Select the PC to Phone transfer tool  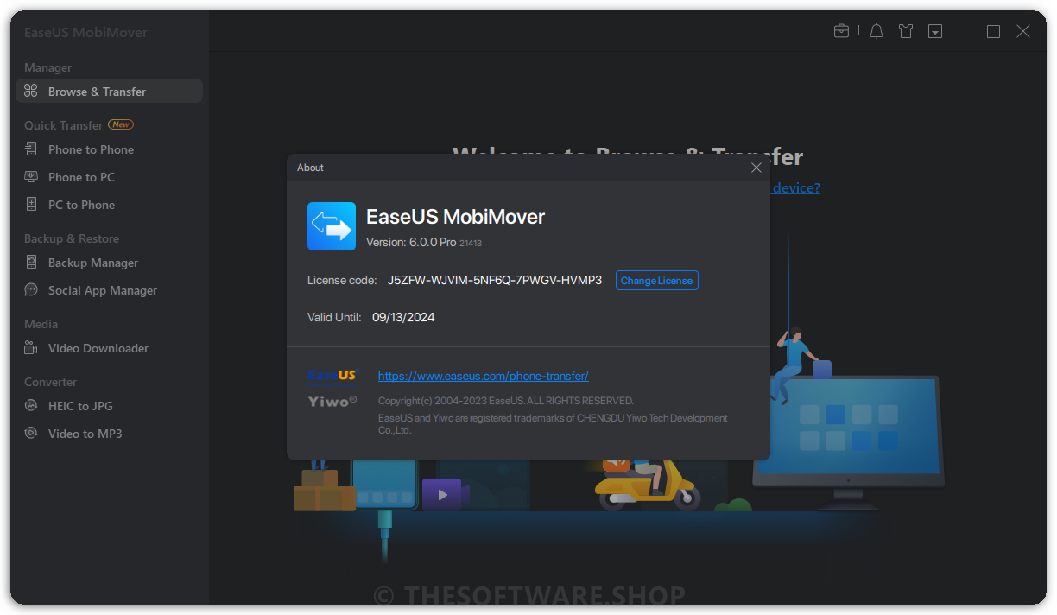(82, 204)
